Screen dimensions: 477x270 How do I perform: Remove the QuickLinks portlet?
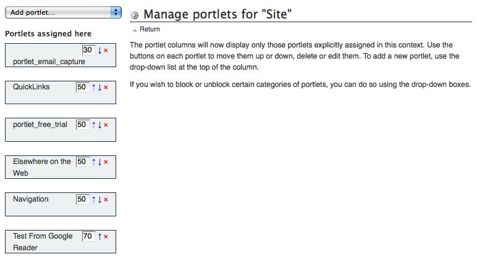[x=106, y=88]
